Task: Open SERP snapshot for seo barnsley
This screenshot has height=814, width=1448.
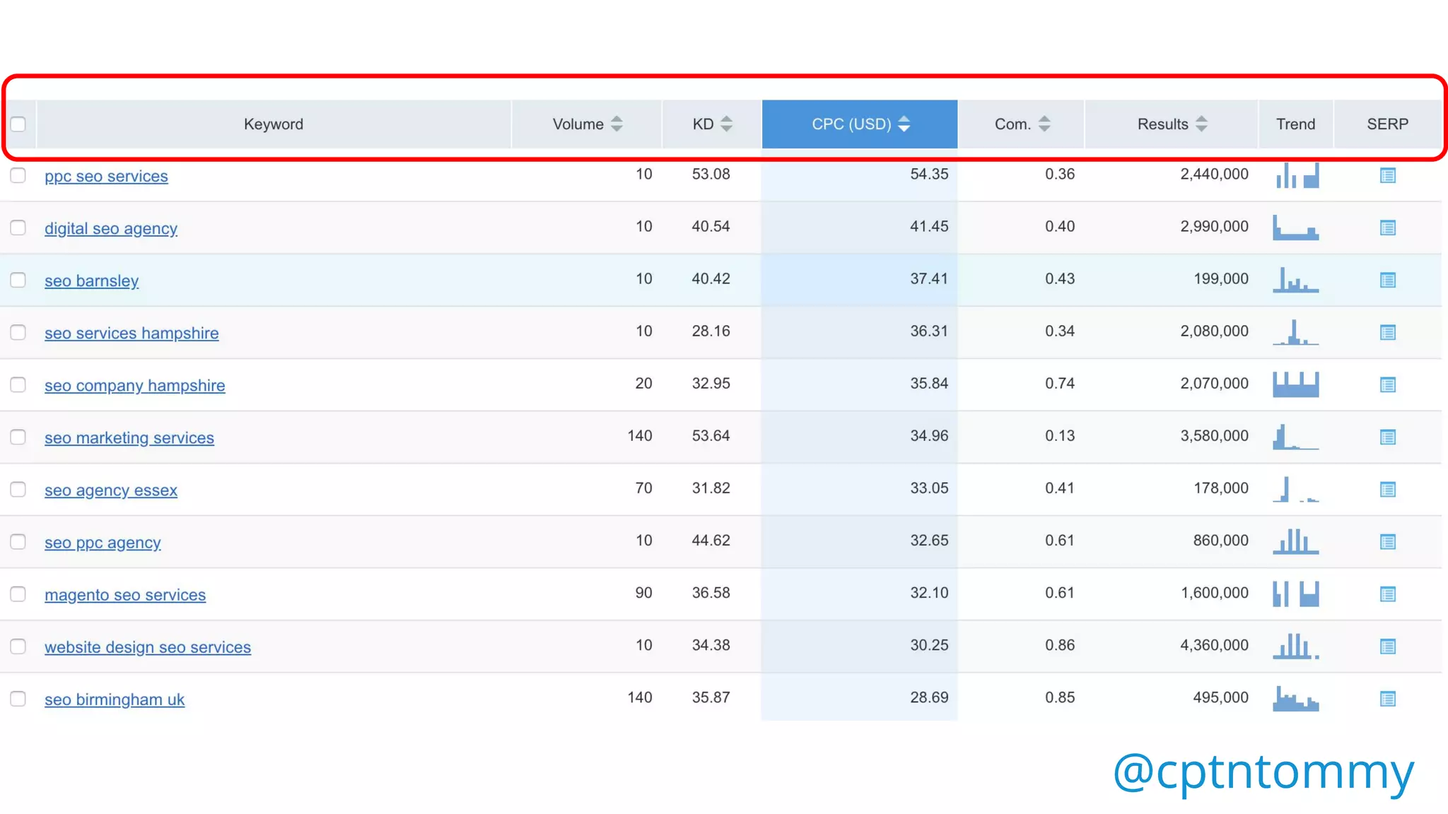Action: pyautogui.click(x=1387, y=280)
